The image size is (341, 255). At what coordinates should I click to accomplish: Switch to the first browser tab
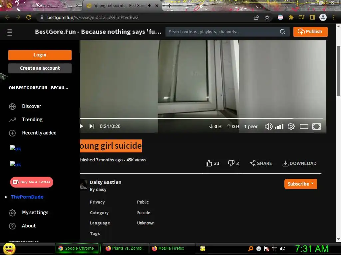pos(41,6)
